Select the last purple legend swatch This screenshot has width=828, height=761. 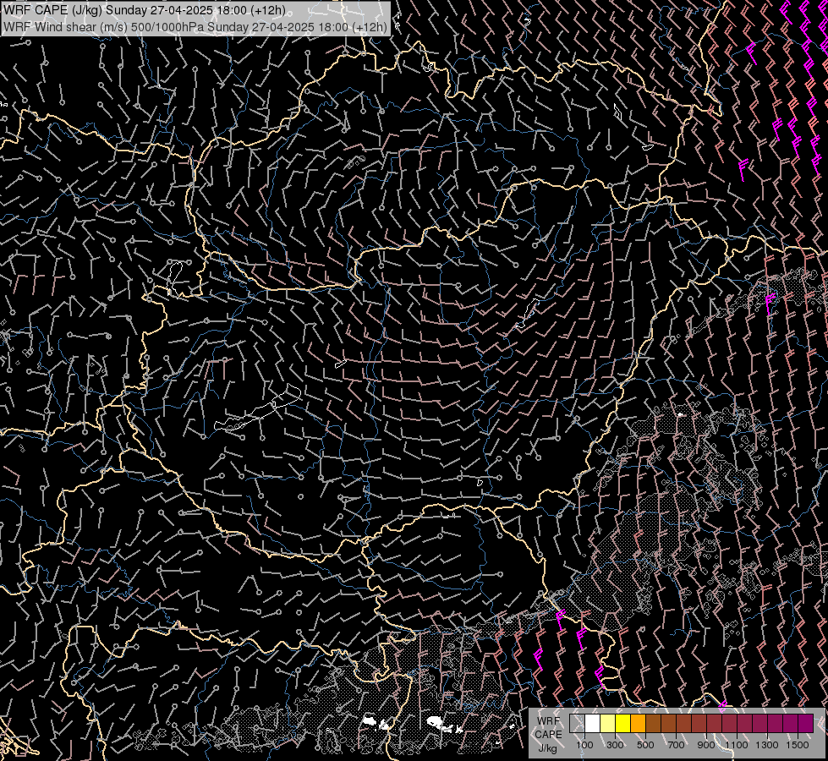[x=805, y=724]
